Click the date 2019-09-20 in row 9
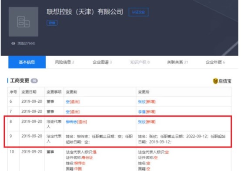This screenshot has height=171, width=241. click(x=32, y=136)
